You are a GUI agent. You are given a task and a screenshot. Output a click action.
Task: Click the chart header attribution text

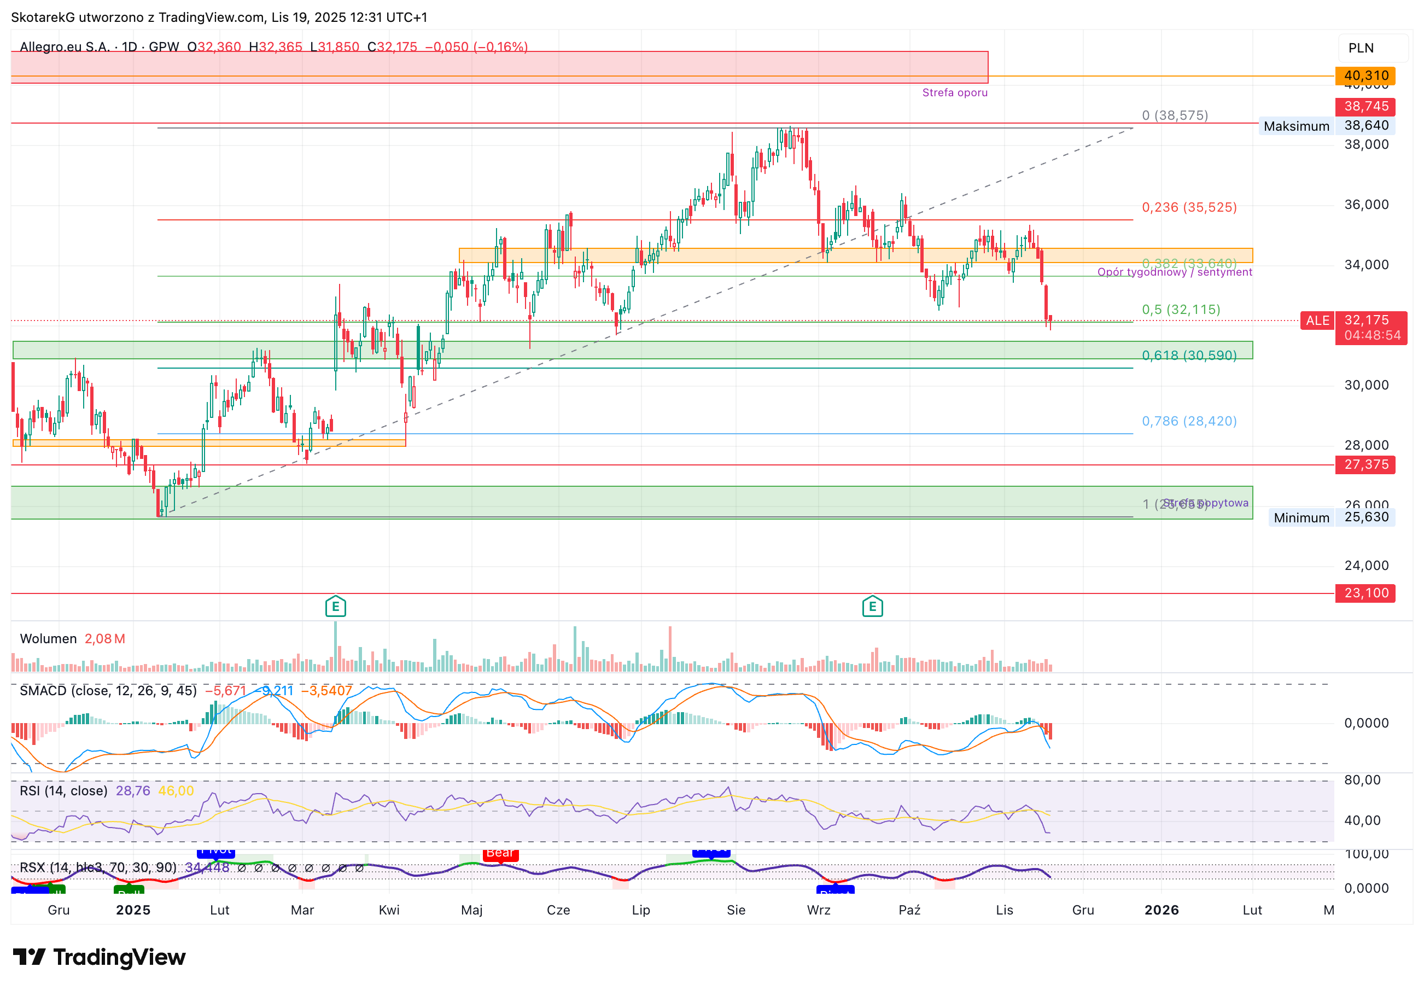tap(219, 17)
